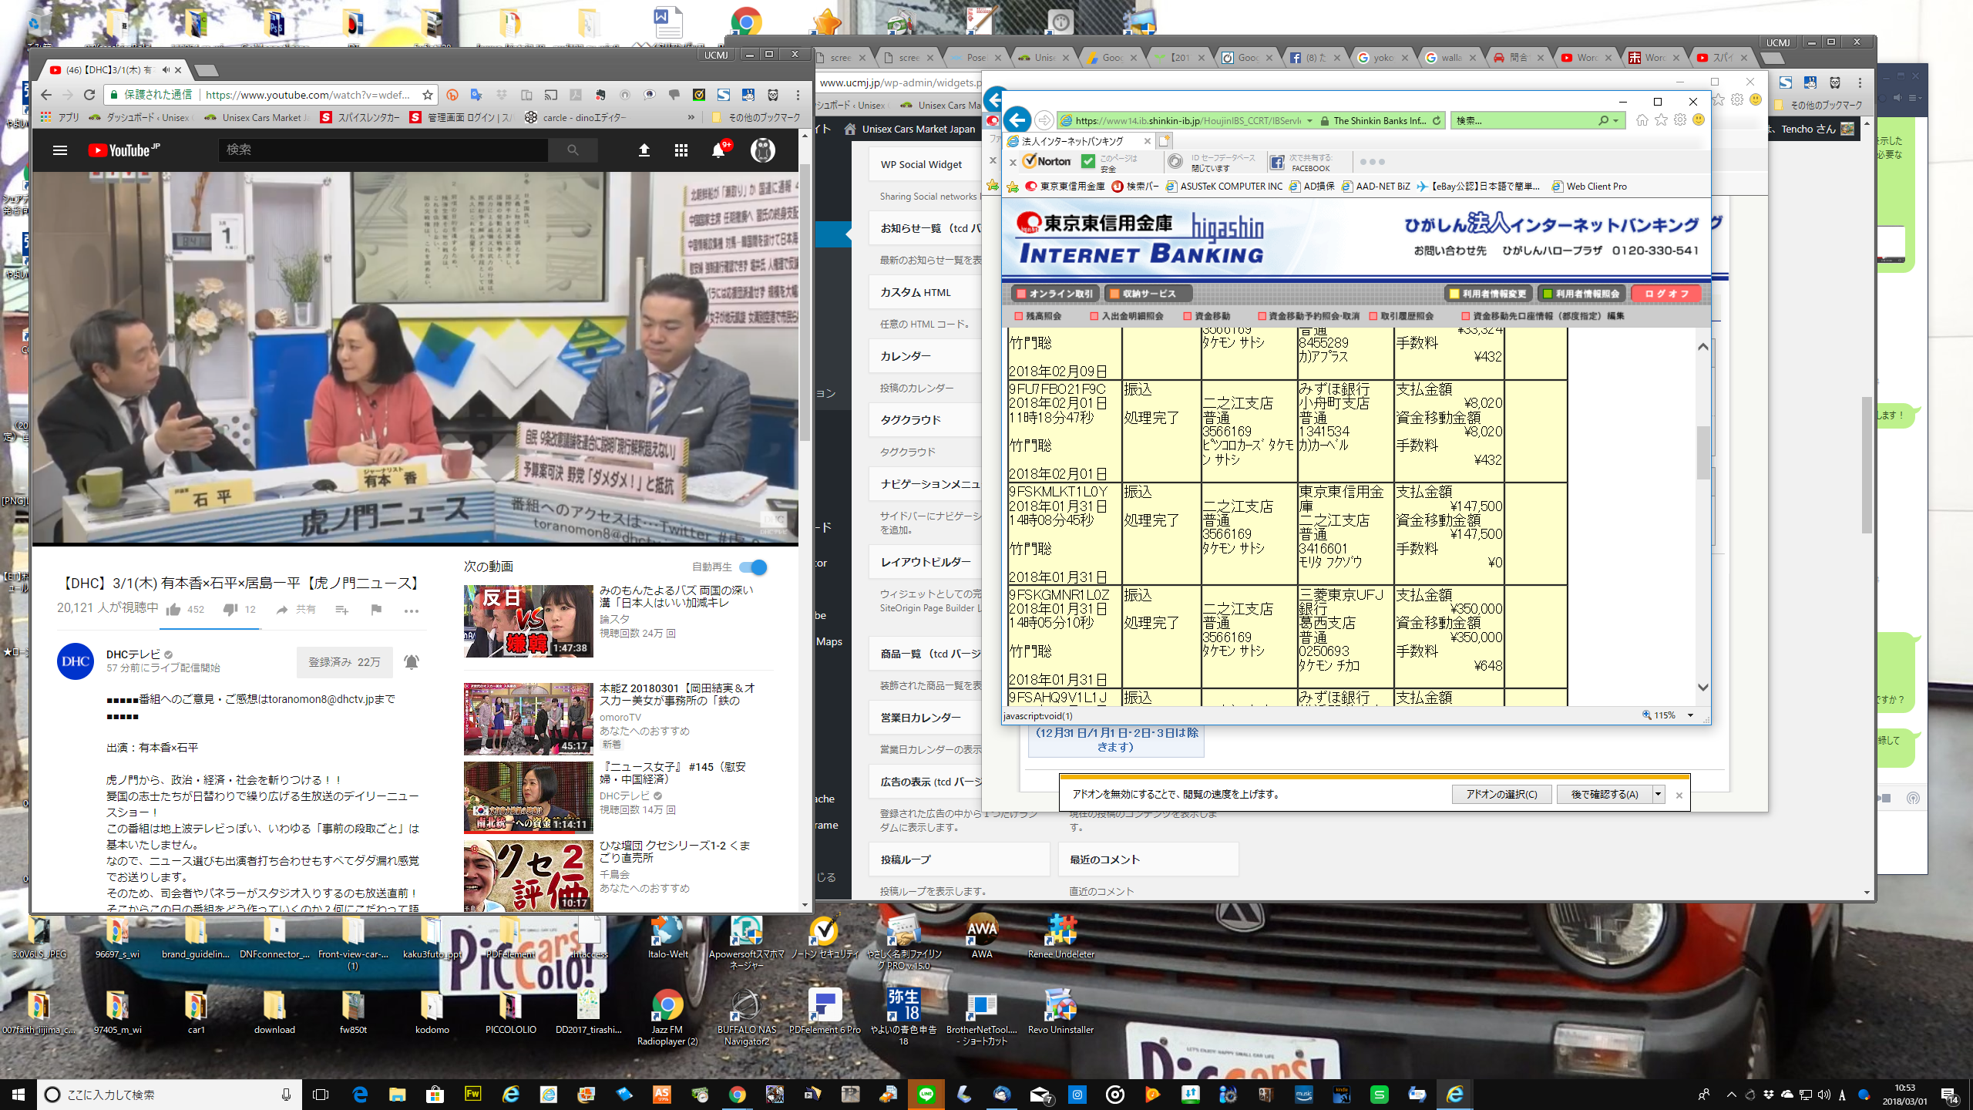Open the 利用者情報変更 menu

(x=1487, y=294)
